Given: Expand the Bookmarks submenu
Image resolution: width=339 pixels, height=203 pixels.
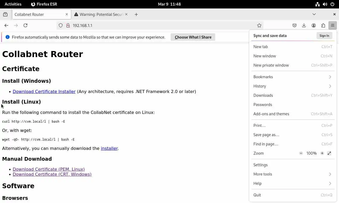Looking at the screenshot, I should (293, 77).
